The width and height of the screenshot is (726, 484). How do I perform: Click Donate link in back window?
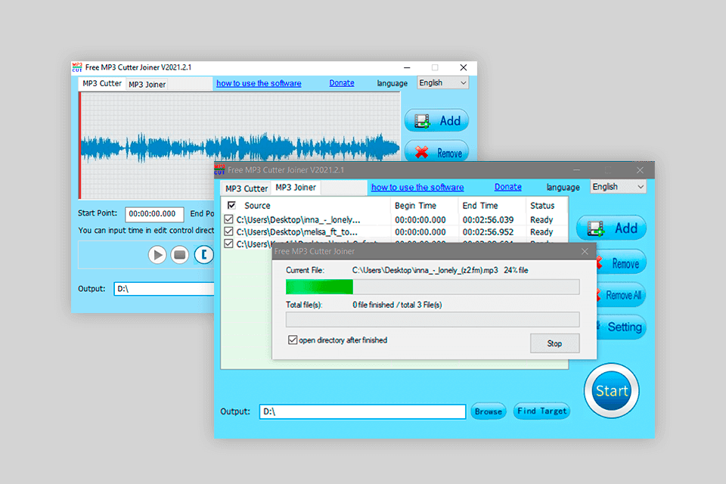(342, 83)
